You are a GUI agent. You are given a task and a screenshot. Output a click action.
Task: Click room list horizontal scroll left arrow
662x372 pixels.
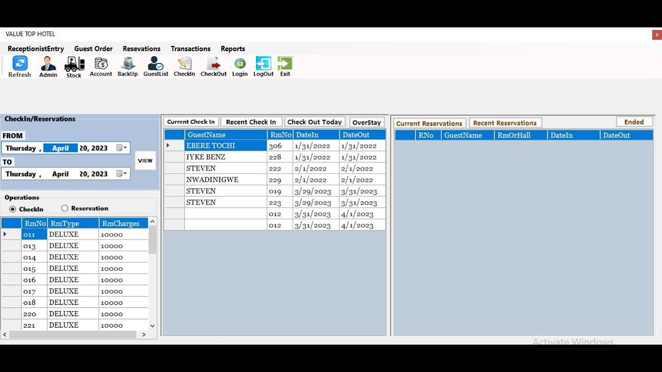(x=5, y=334)
